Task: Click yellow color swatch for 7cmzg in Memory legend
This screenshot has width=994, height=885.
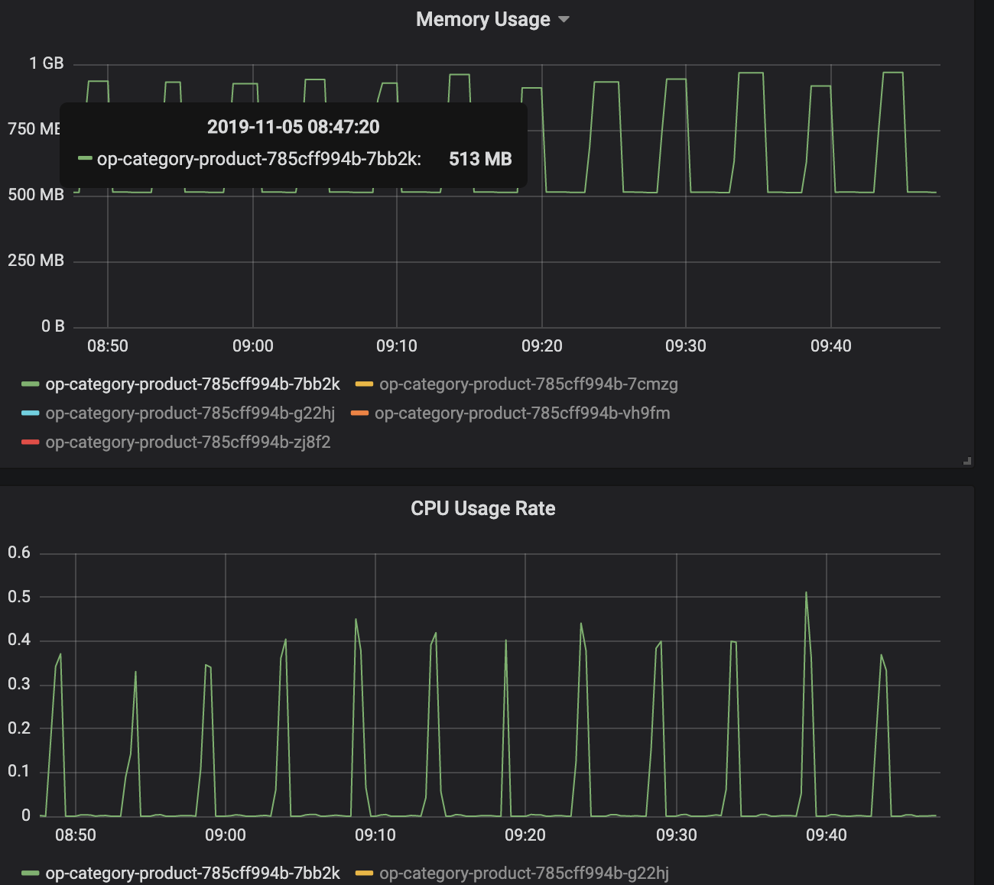Action: pos(365,384)
